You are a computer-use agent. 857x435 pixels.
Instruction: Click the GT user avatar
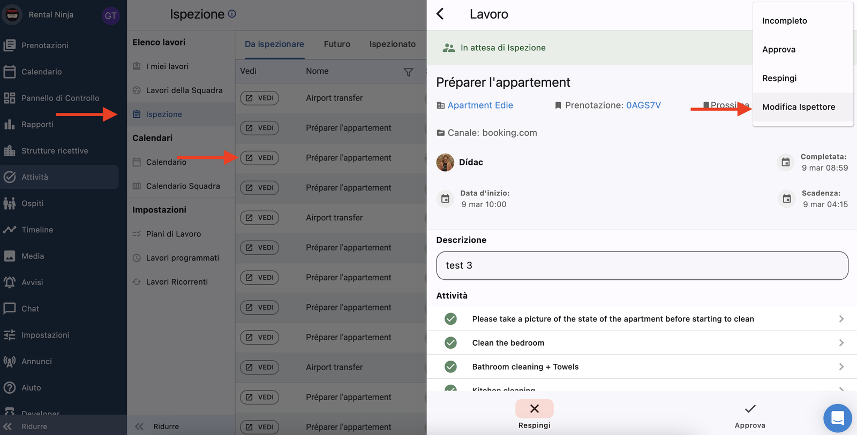coord(110,16)
